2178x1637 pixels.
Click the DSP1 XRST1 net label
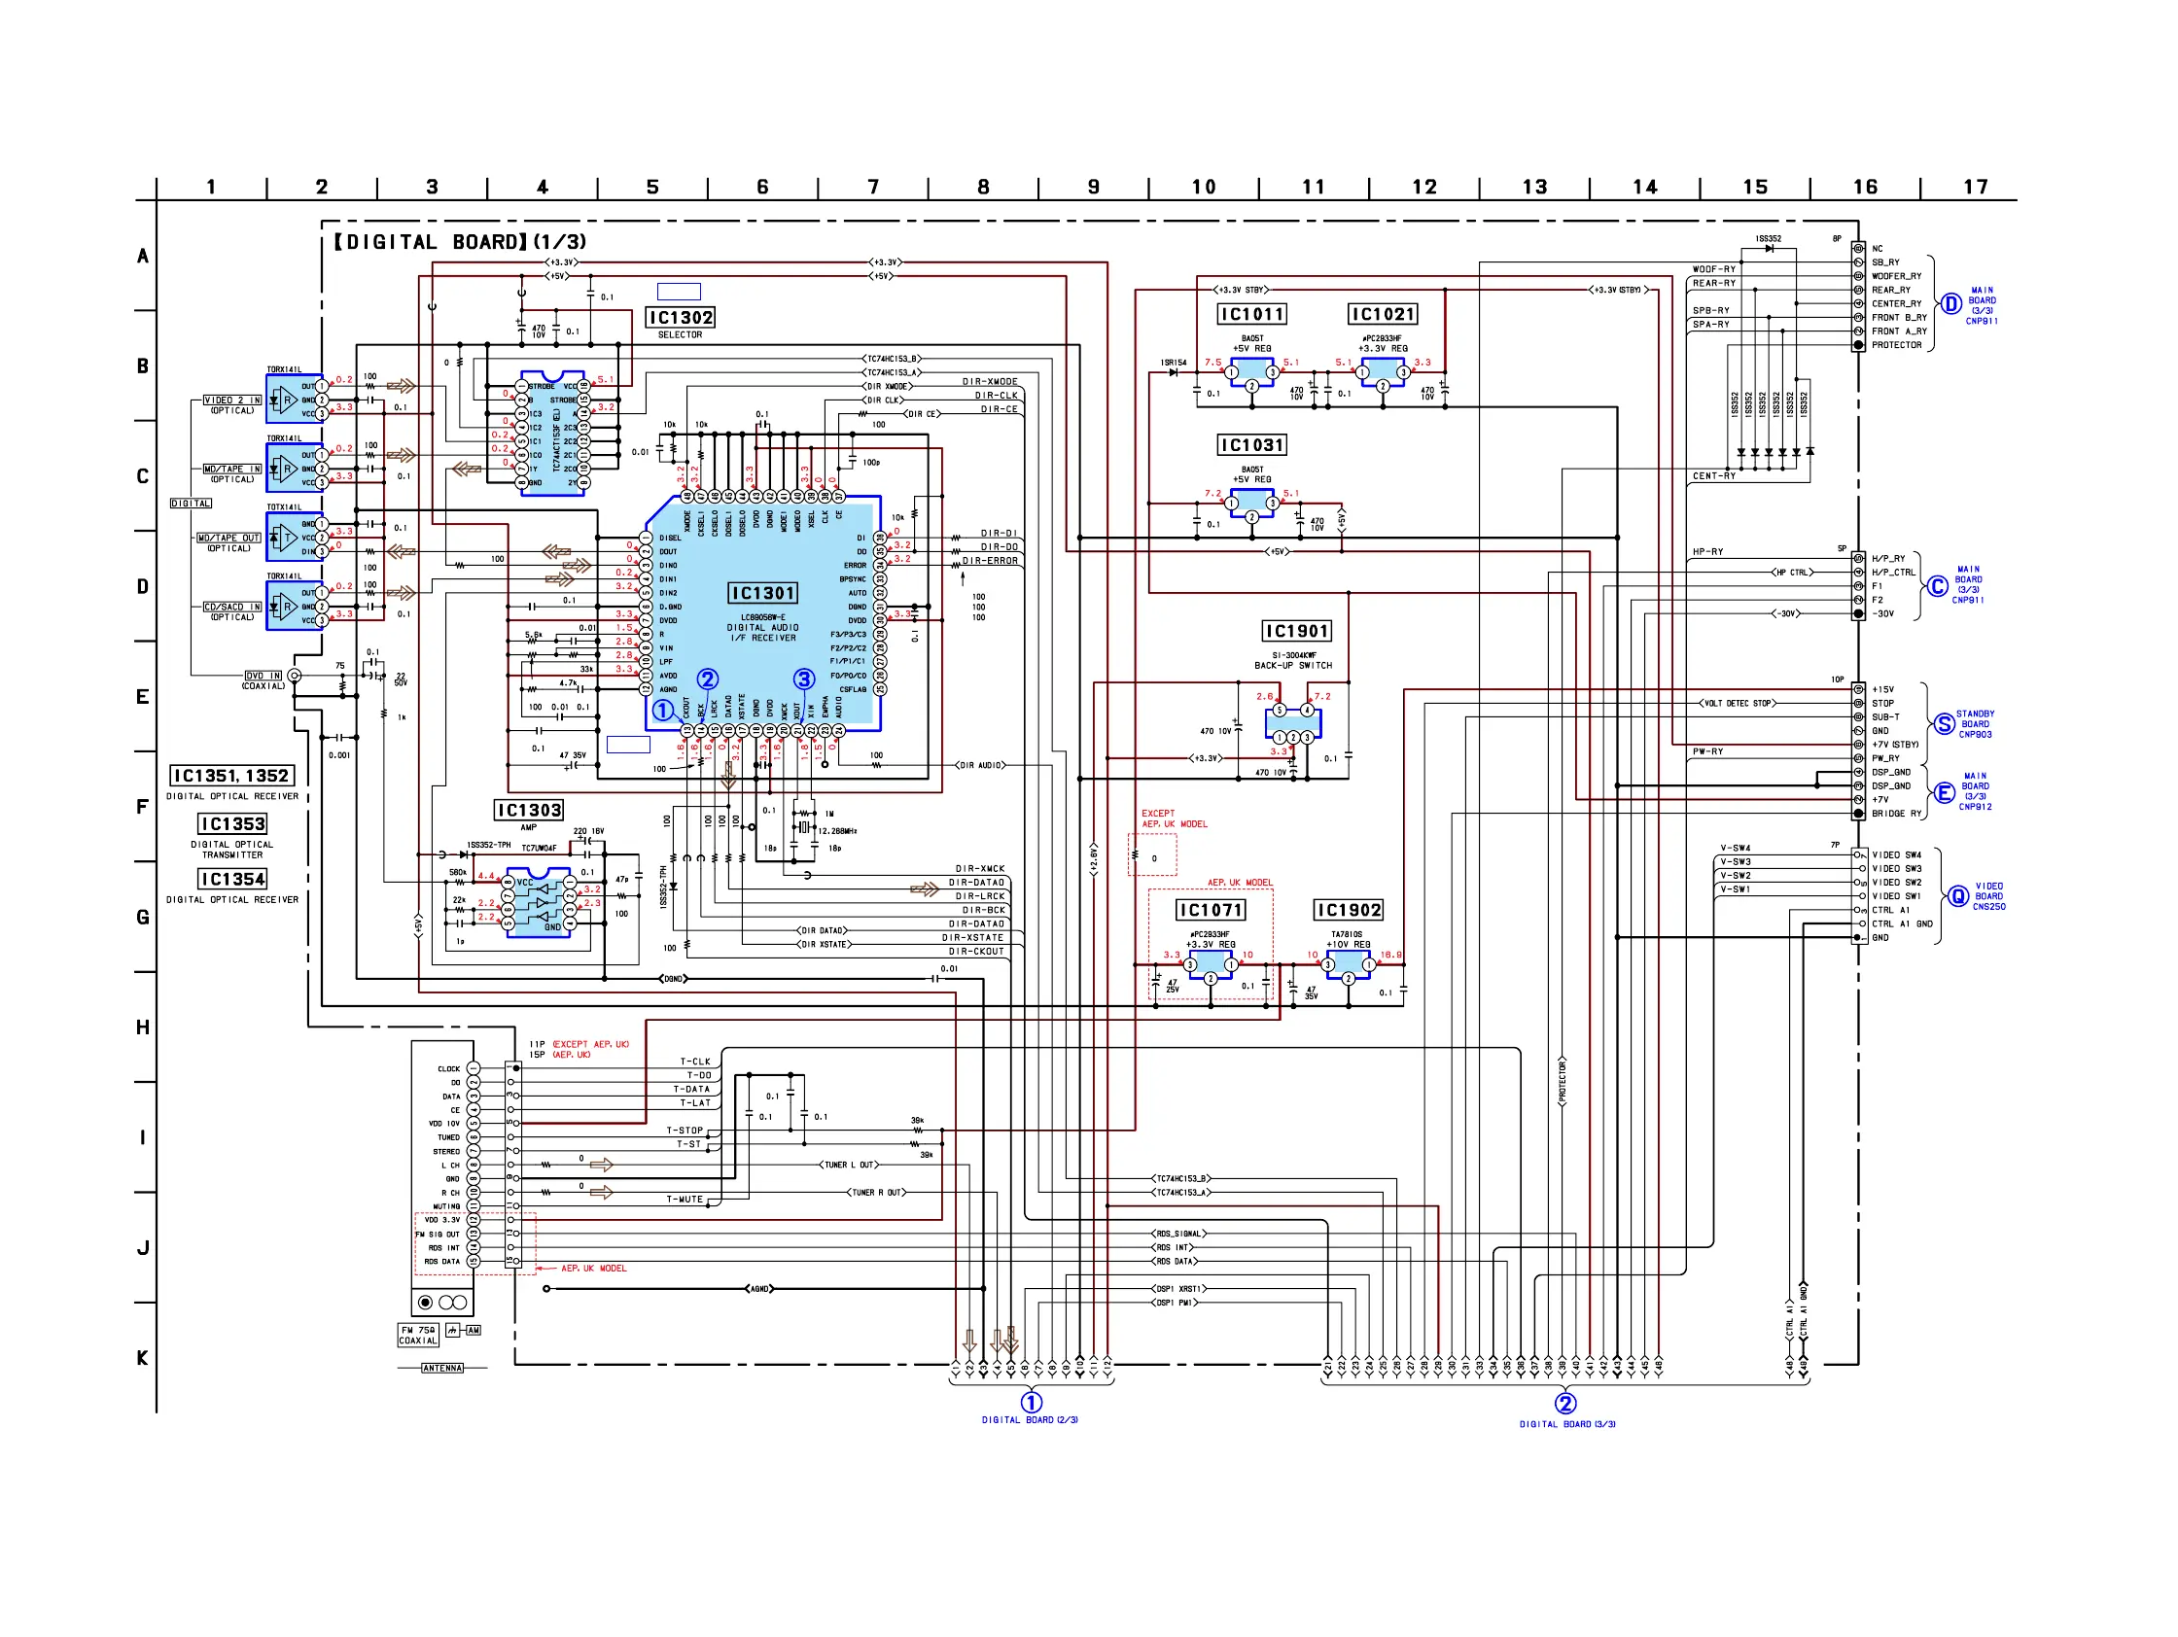tap(1178, 1290)
